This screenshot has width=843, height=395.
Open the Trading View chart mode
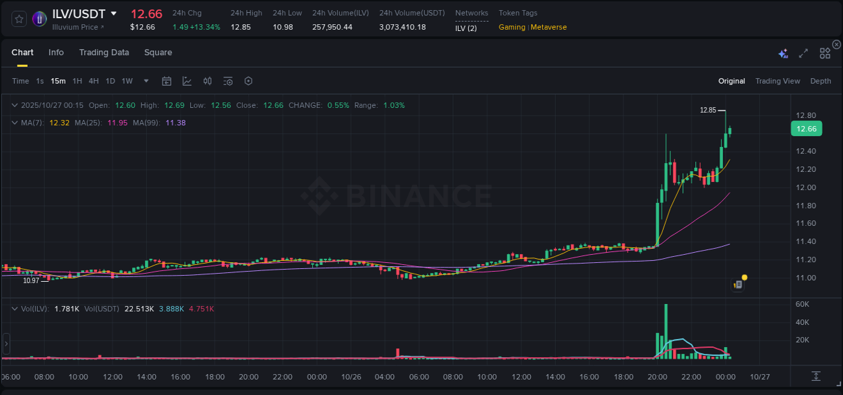point(778,81)
